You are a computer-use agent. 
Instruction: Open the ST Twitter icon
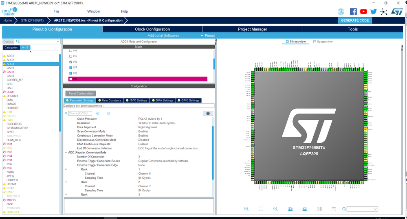(374, 11)
